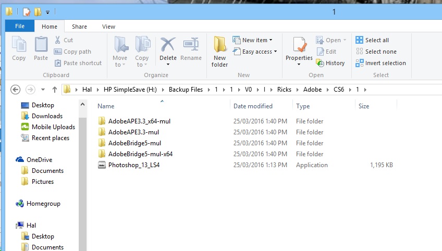This screenshot has height=251, width=442.
Task: Select Homegroup in navigation pane
Action: (43, 204)
